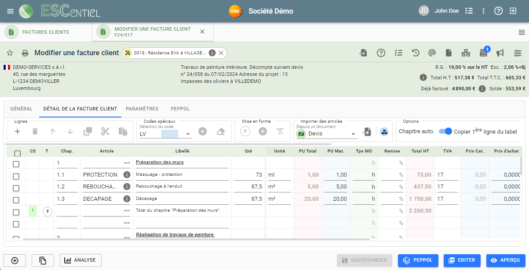Open the history clock icon
Screen dimensions: 529x270
415,53
